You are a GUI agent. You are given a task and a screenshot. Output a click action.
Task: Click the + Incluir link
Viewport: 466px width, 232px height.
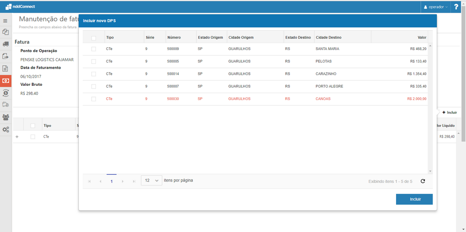tap(449, 113)
